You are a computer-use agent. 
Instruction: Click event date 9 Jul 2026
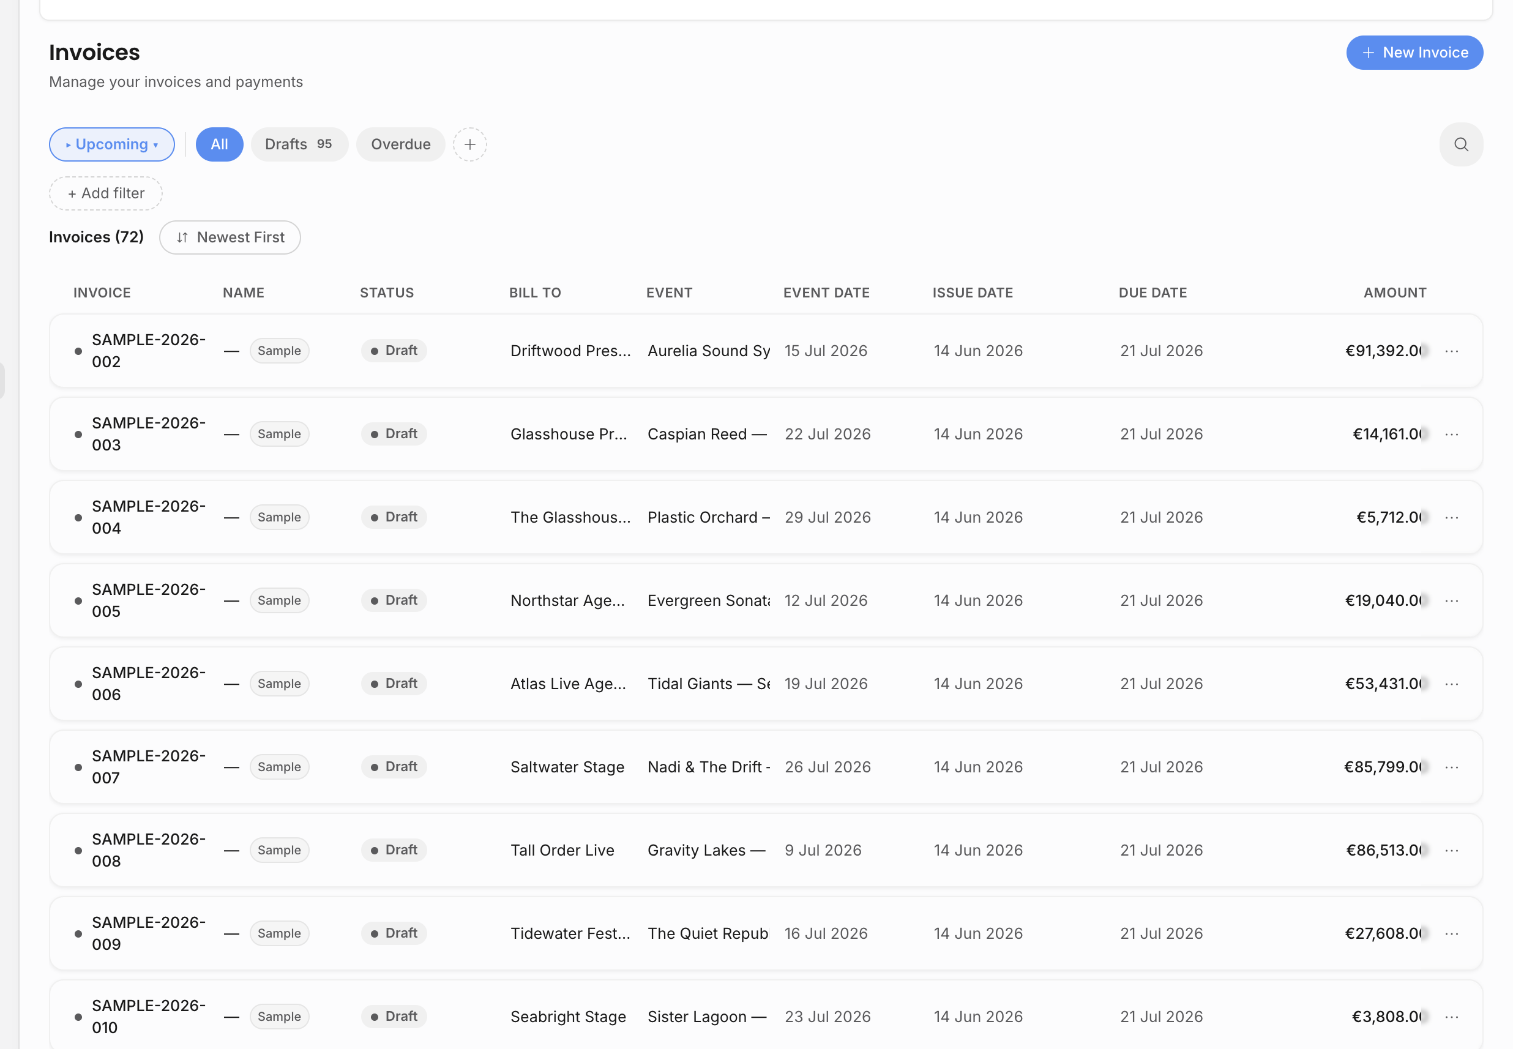coord(823,851)
